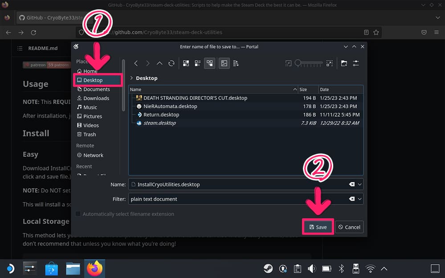445x278 pixels.
Task: Click Firefox back navigation arrow
Action: coord(8,33)
